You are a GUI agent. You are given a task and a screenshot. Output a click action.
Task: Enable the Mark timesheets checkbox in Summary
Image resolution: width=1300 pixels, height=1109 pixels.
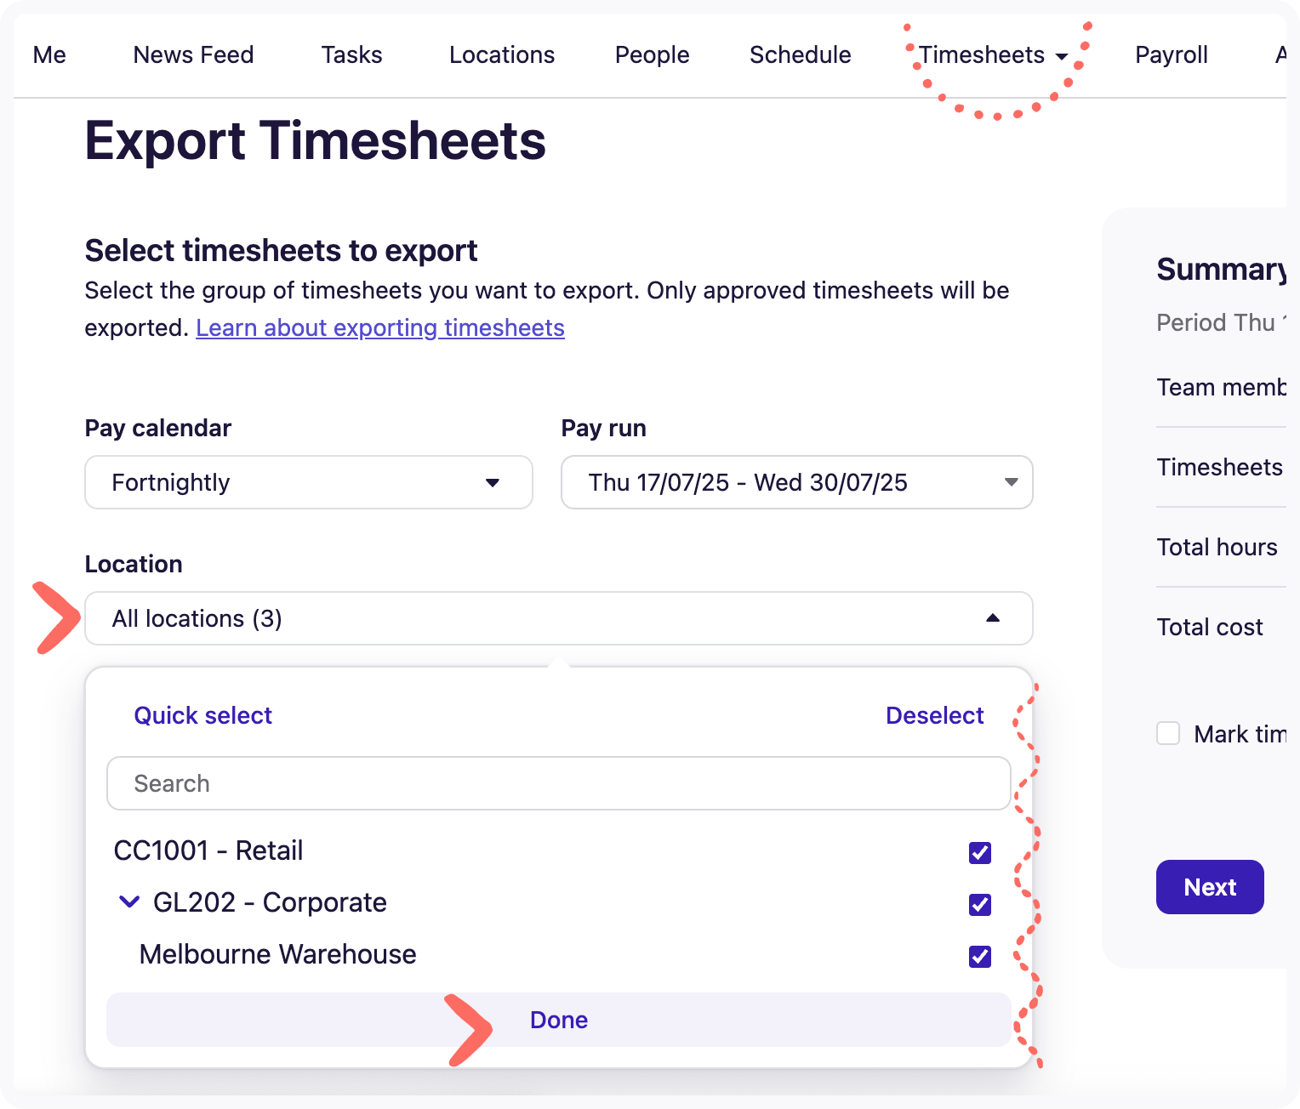(x=1168, y=733)
